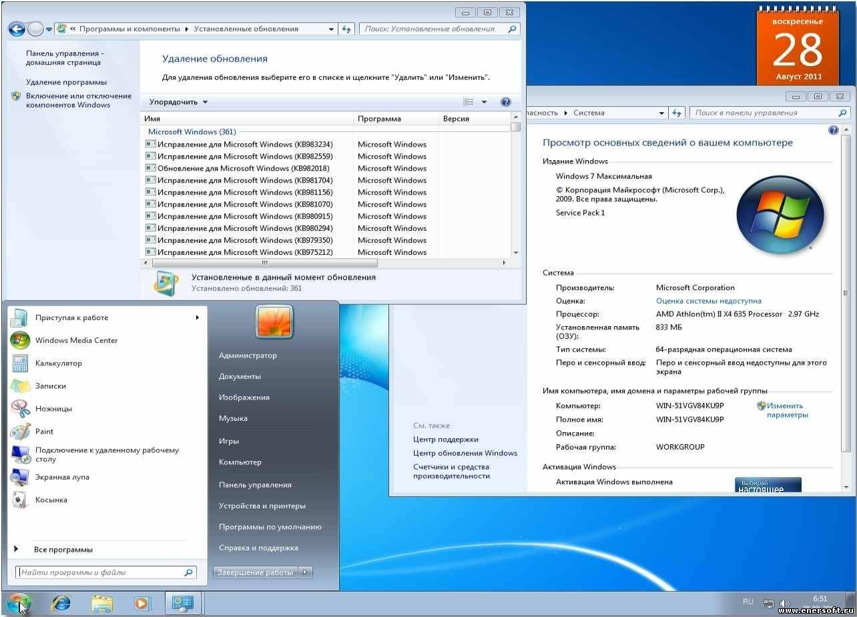Click RU language indicator in taskbar
The width and height of the screenshot is (857, 617).
click(748, 602)
